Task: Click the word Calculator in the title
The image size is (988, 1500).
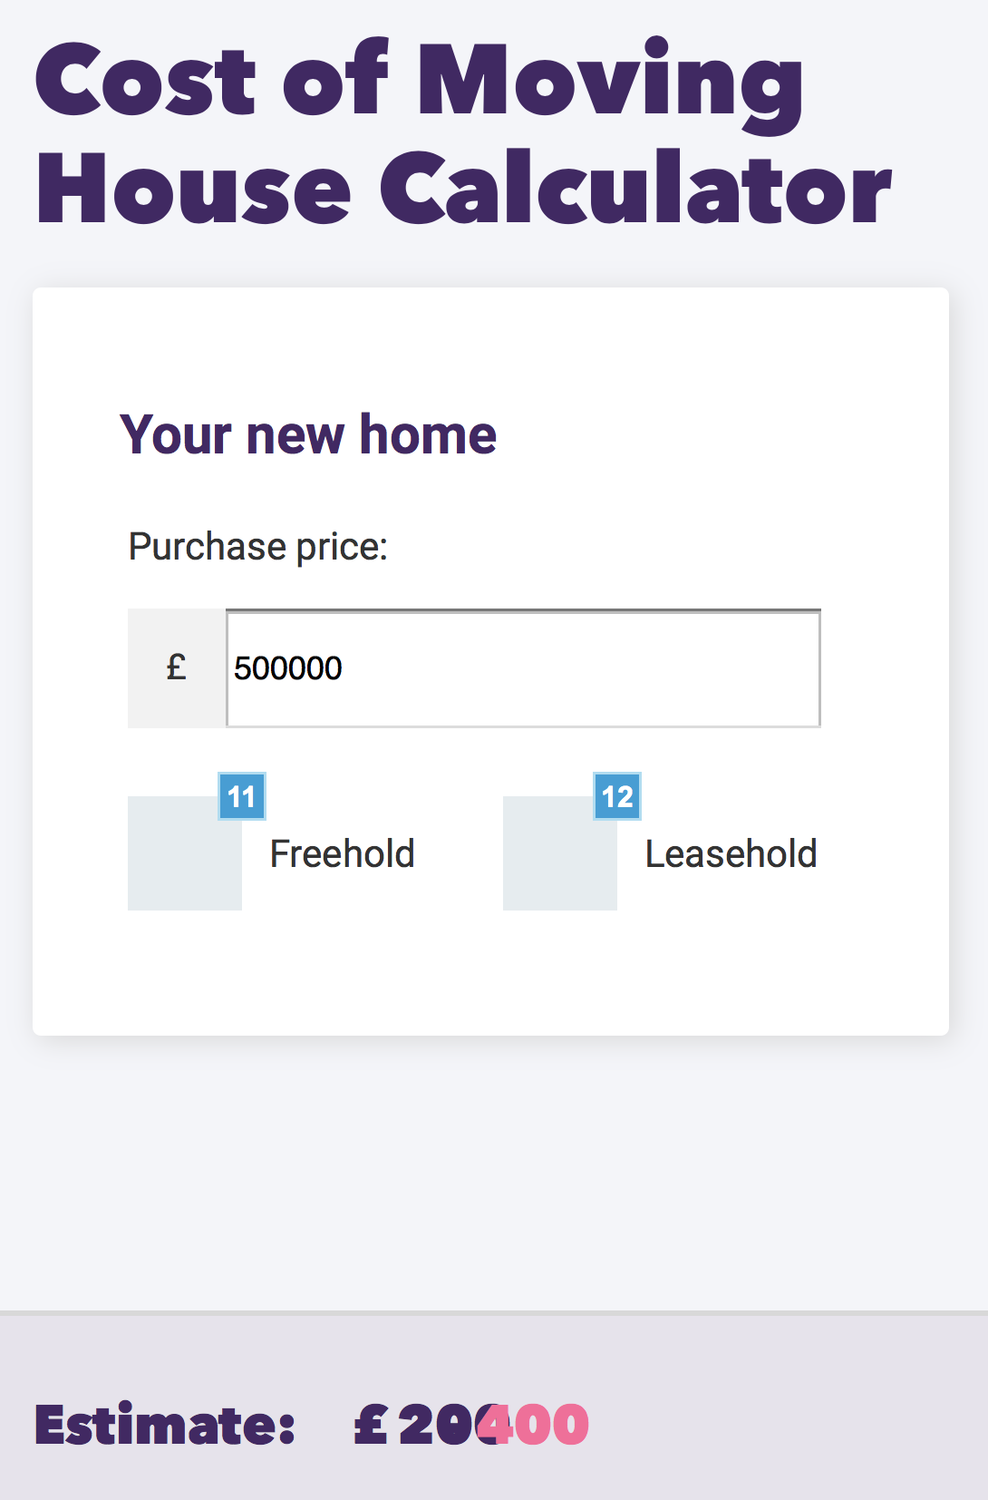Action: pyautogui.click(x=636, y=189)
